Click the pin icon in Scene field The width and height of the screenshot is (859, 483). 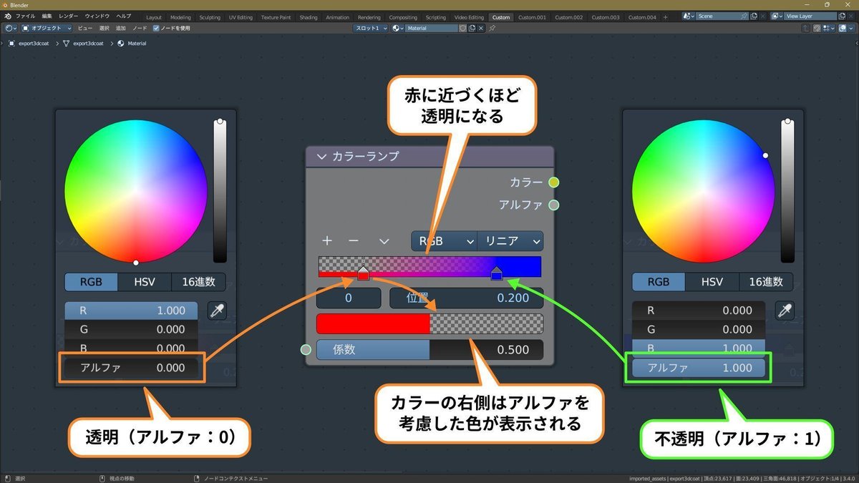click(x=744, y=16)
